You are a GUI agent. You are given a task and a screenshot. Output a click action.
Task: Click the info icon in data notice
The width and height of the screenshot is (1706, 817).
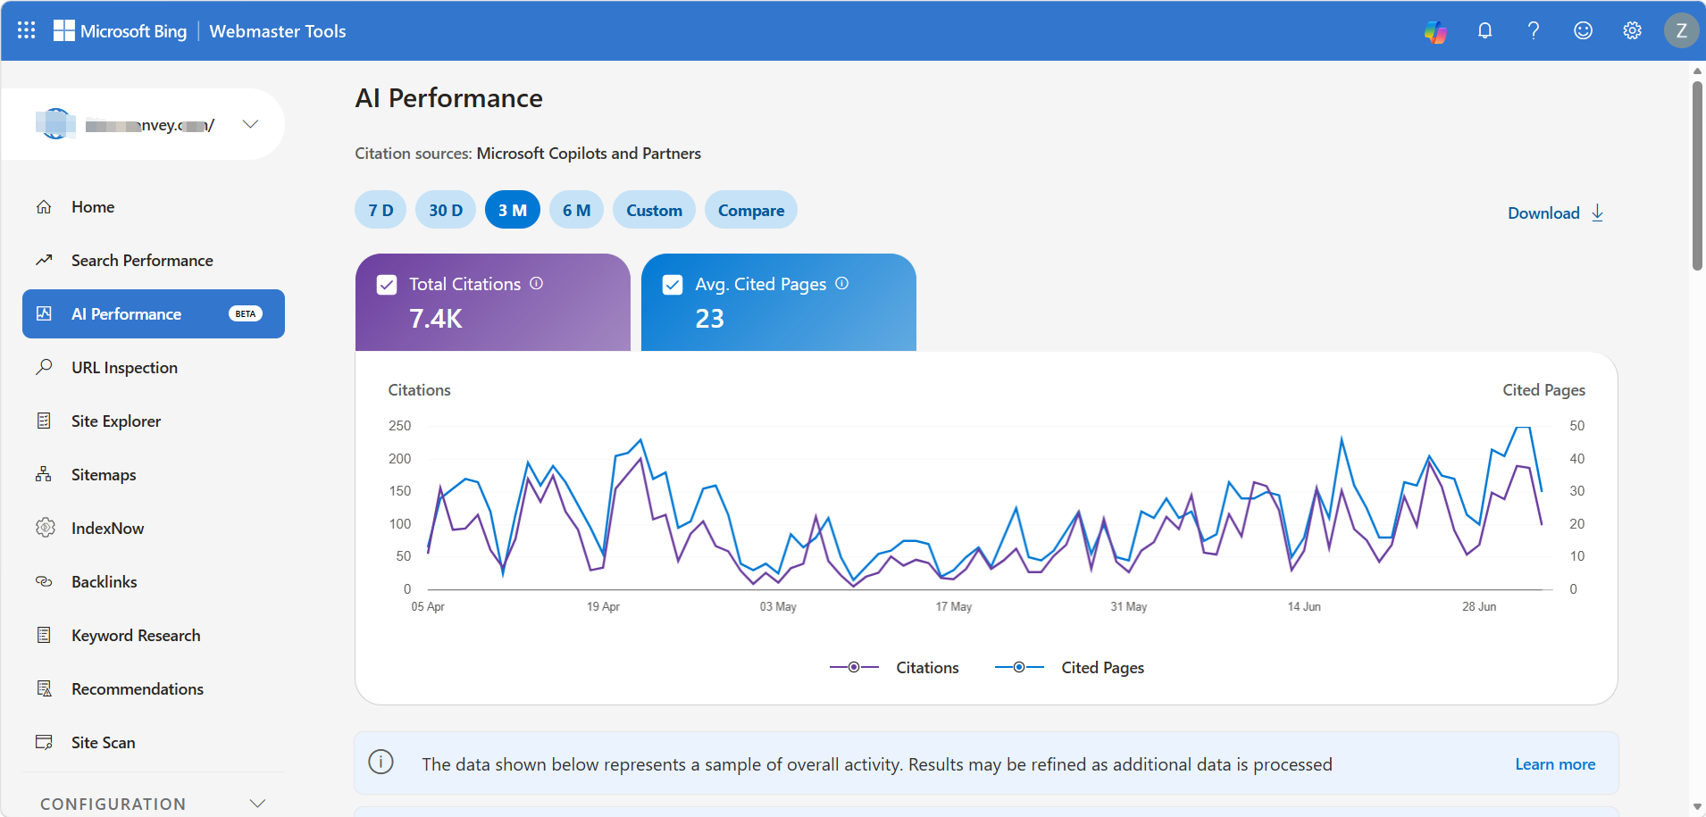click(381, 763)
